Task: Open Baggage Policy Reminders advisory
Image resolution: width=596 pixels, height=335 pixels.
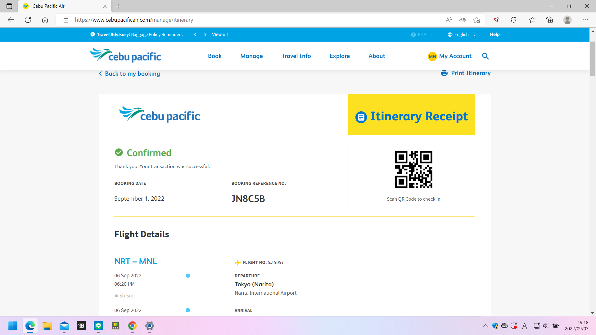Action: coord(157,34)
